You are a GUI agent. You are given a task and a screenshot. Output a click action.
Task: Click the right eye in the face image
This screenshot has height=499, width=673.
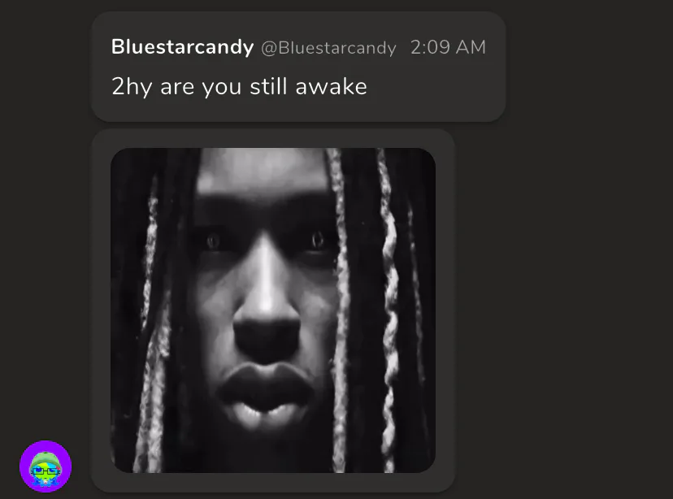point(318,241)
